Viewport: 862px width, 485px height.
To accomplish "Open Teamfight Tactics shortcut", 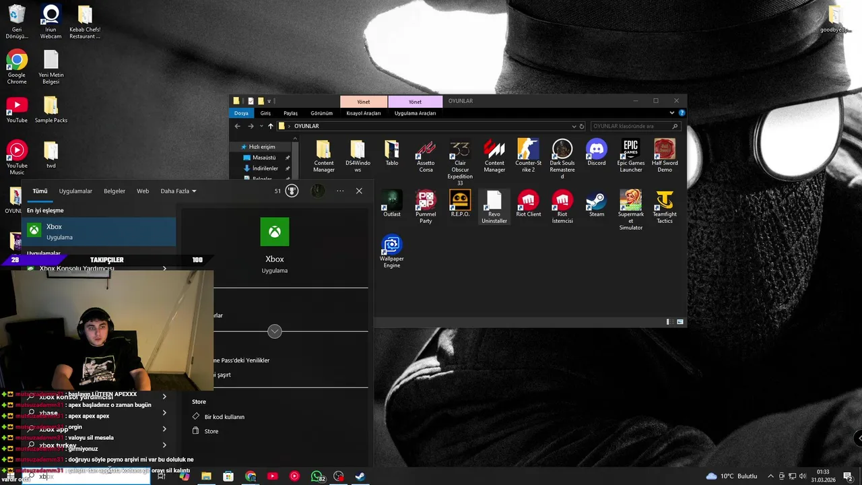I will click(x=665, y=207).
